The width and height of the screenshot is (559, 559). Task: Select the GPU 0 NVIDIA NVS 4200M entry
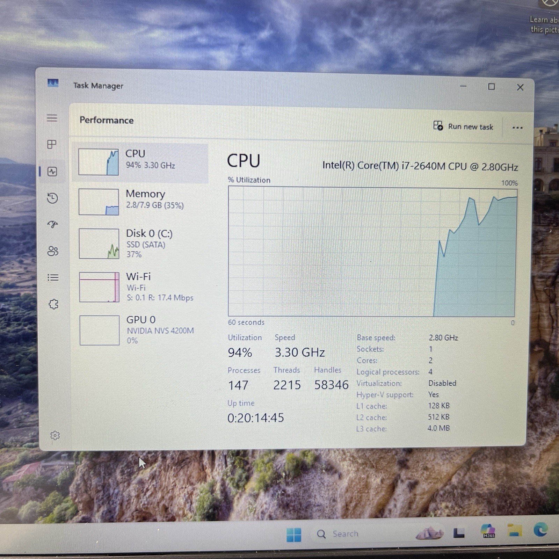coord(140,330)
